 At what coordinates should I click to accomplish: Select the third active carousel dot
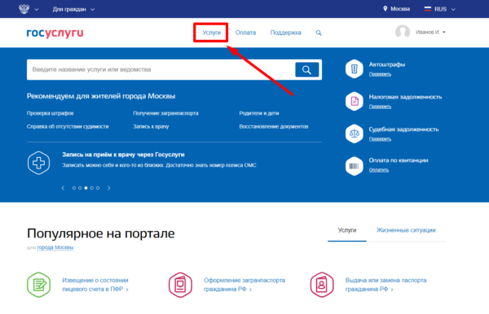click(86, 188)
